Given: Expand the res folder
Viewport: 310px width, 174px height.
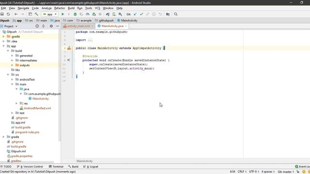Looking at the screenshot, I should pos(16,103).
